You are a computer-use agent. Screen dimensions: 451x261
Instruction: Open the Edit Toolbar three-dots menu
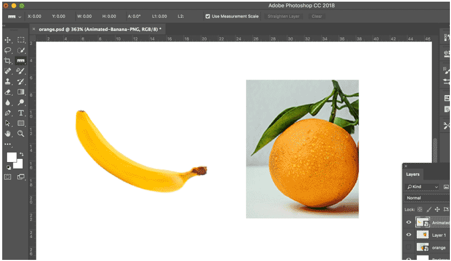8,144
